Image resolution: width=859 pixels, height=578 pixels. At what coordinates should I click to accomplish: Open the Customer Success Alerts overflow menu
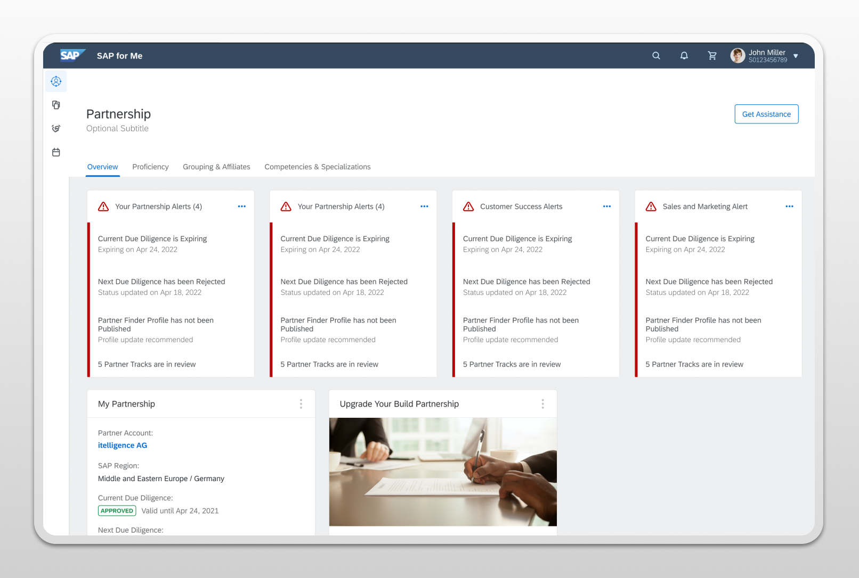(607, 207)
